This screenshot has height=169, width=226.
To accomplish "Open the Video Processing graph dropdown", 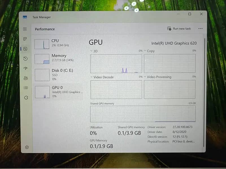I will 145,77.
